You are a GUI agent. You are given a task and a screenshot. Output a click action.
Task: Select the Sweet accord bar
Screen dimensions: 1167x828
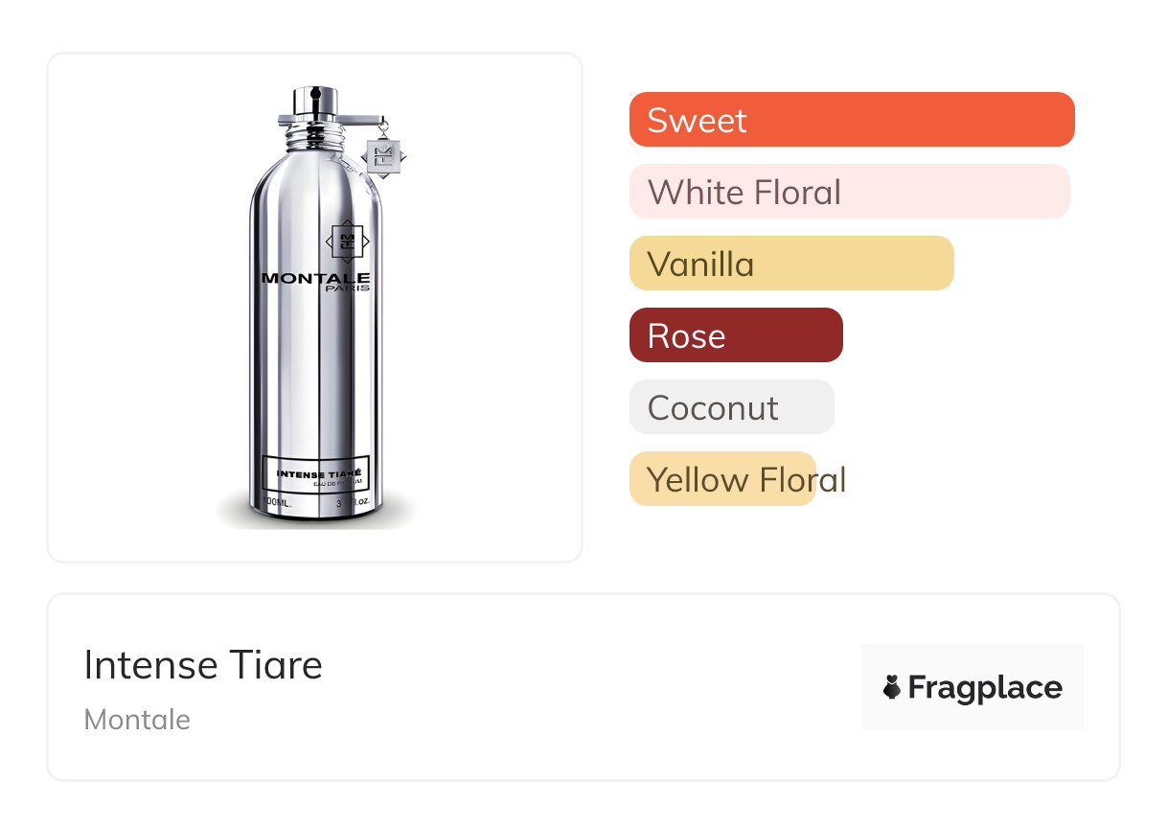[851, 120]
